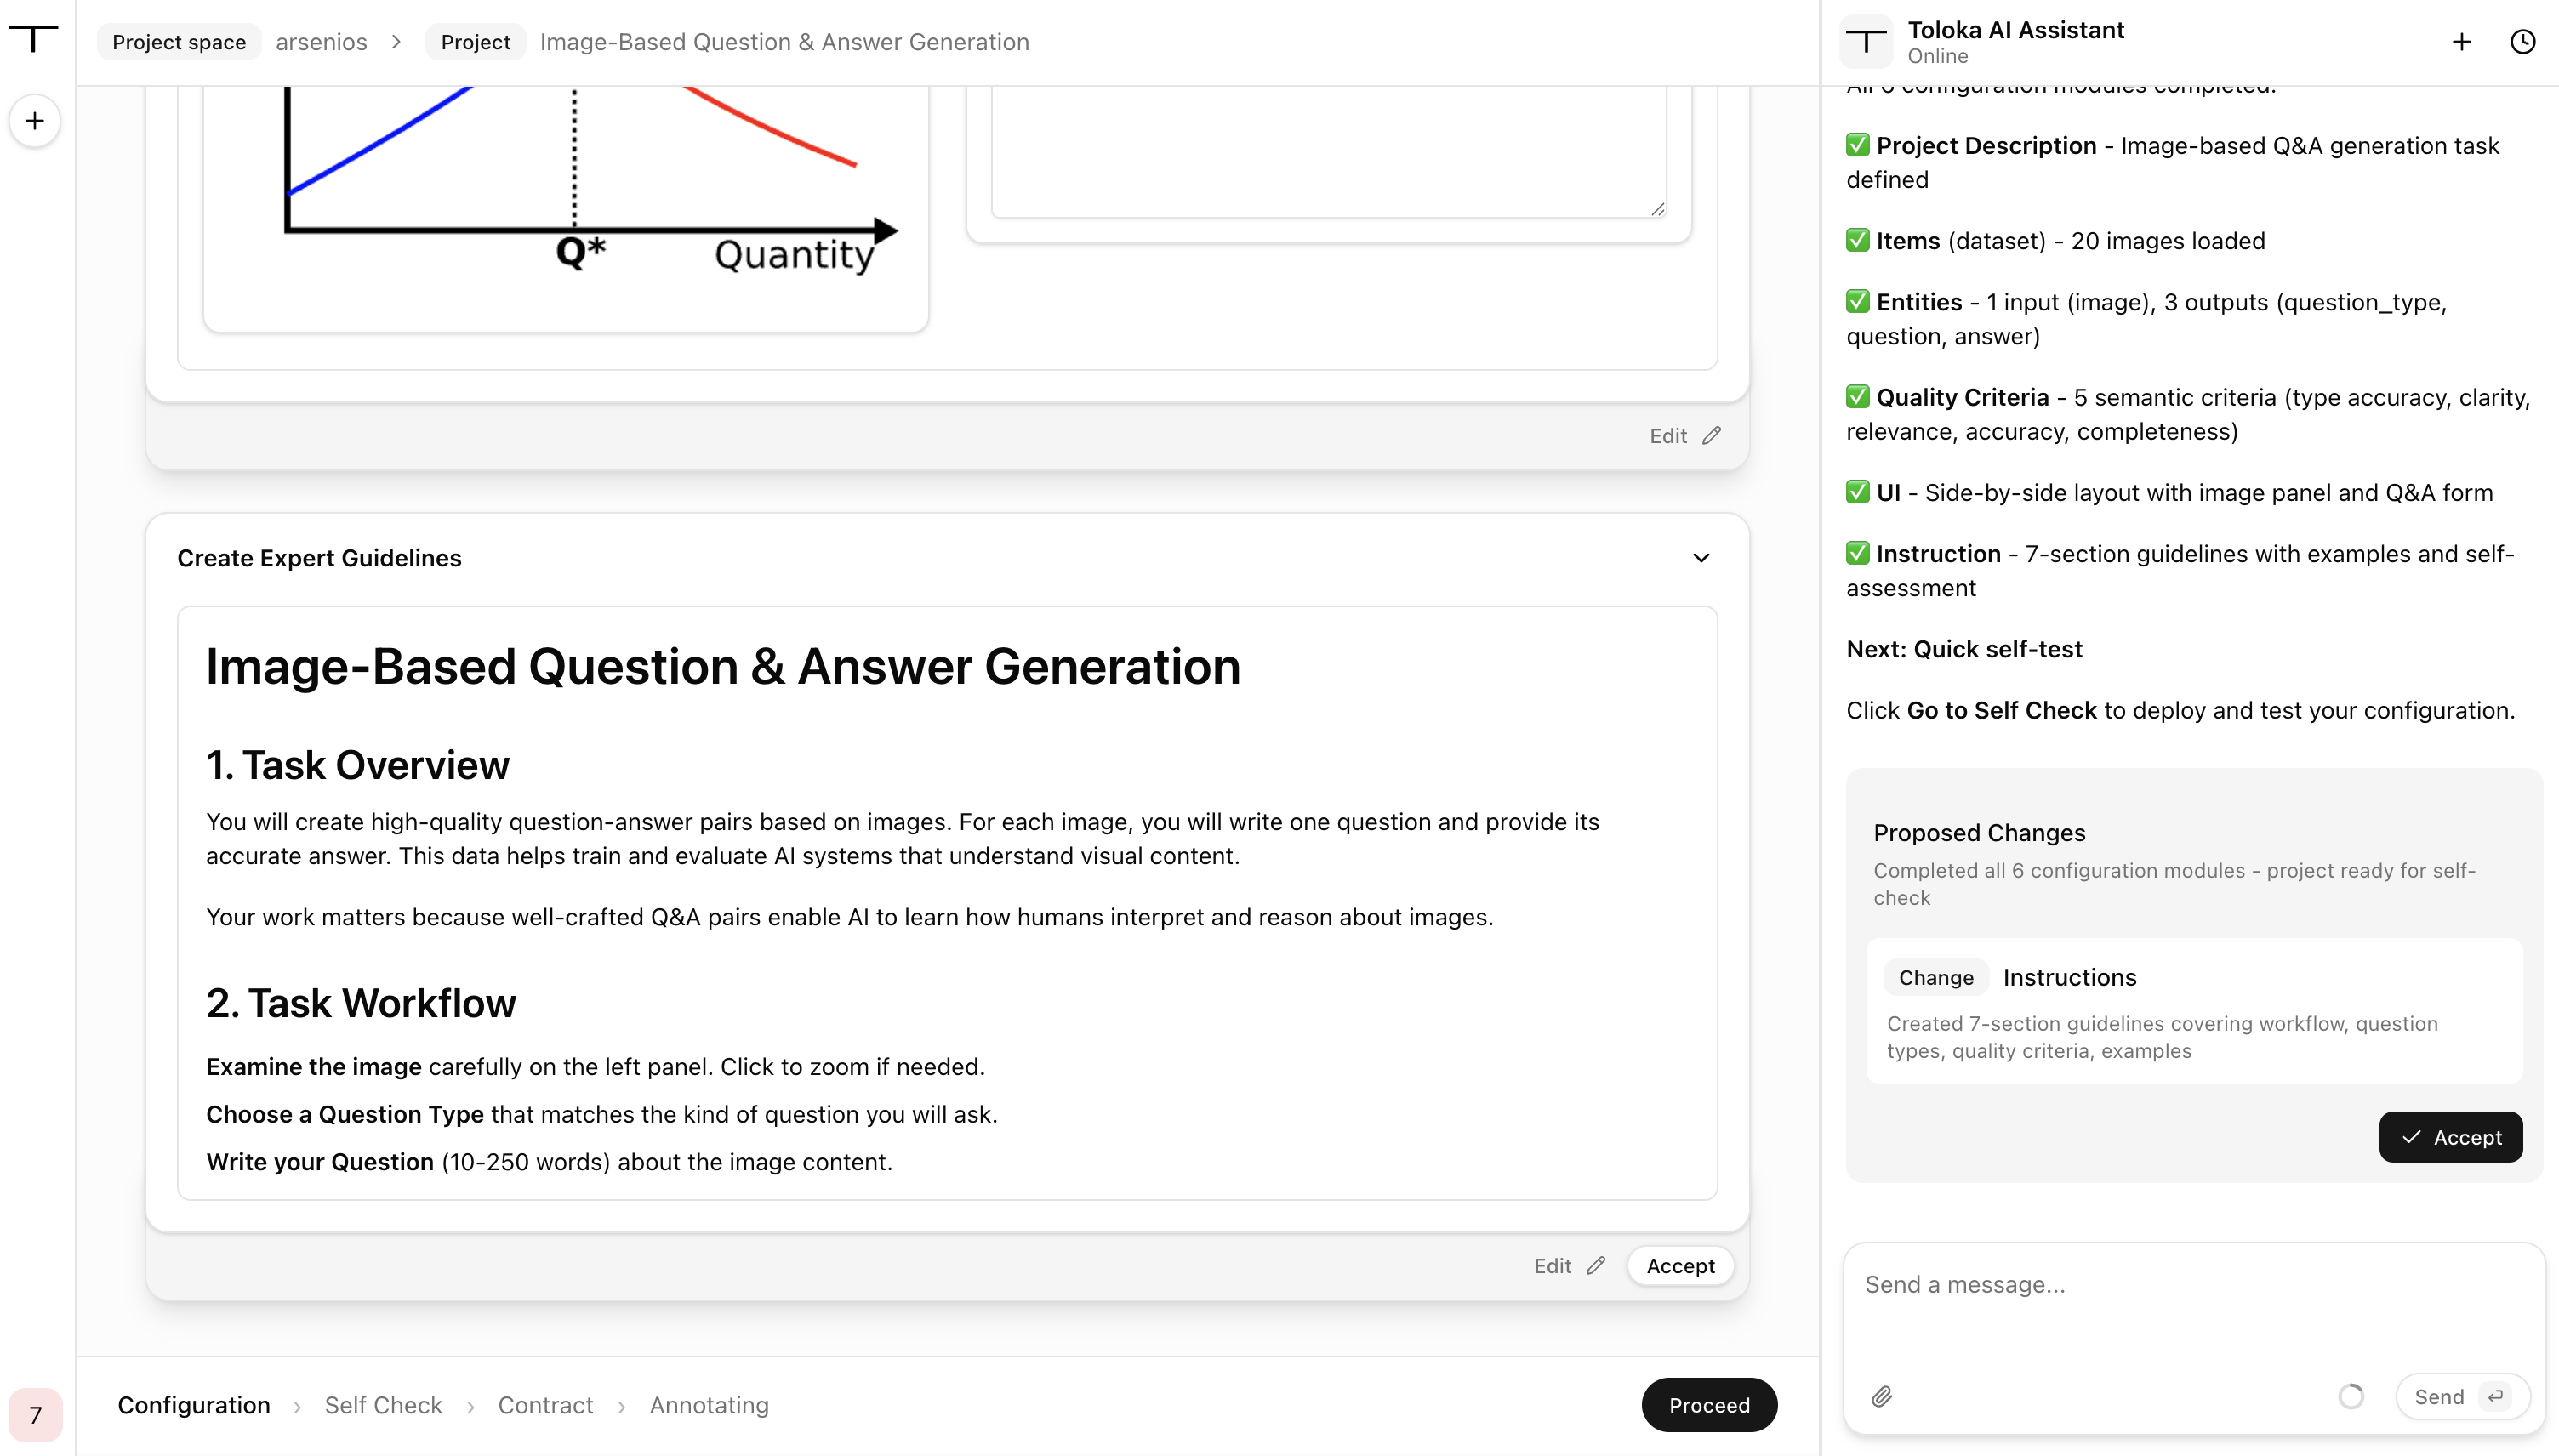Click the 'Proposed Changes' heading
The image size is (2559, 1456).
[1978, 832]
